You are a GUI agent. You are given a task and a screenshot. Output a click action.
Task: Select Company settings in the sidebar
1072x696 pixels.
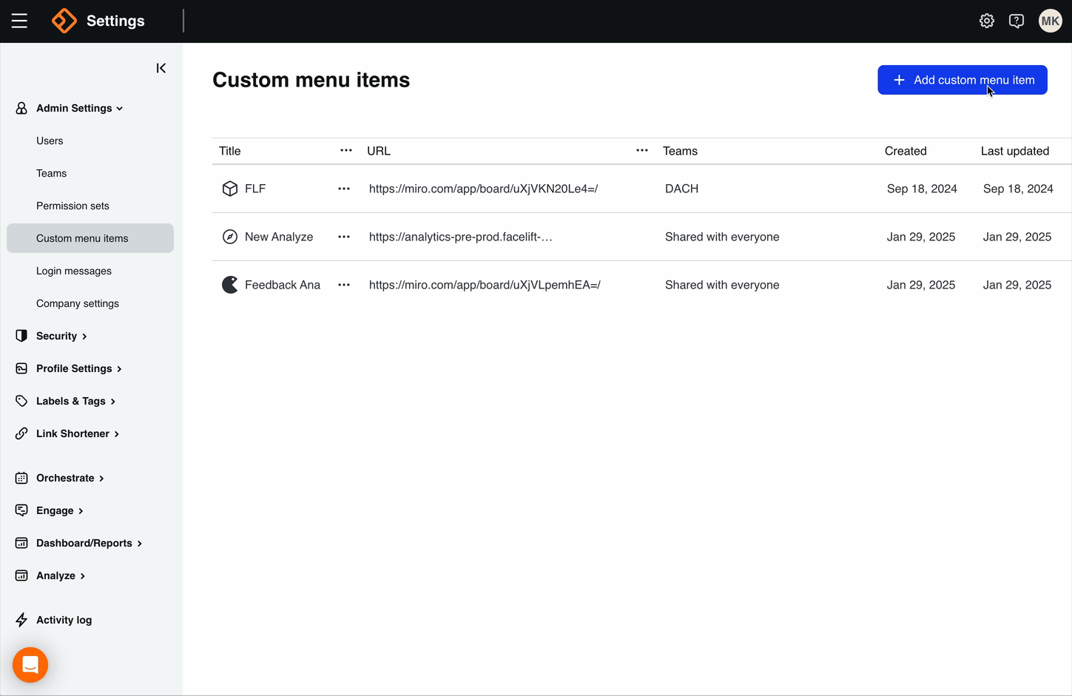[77, 303]
